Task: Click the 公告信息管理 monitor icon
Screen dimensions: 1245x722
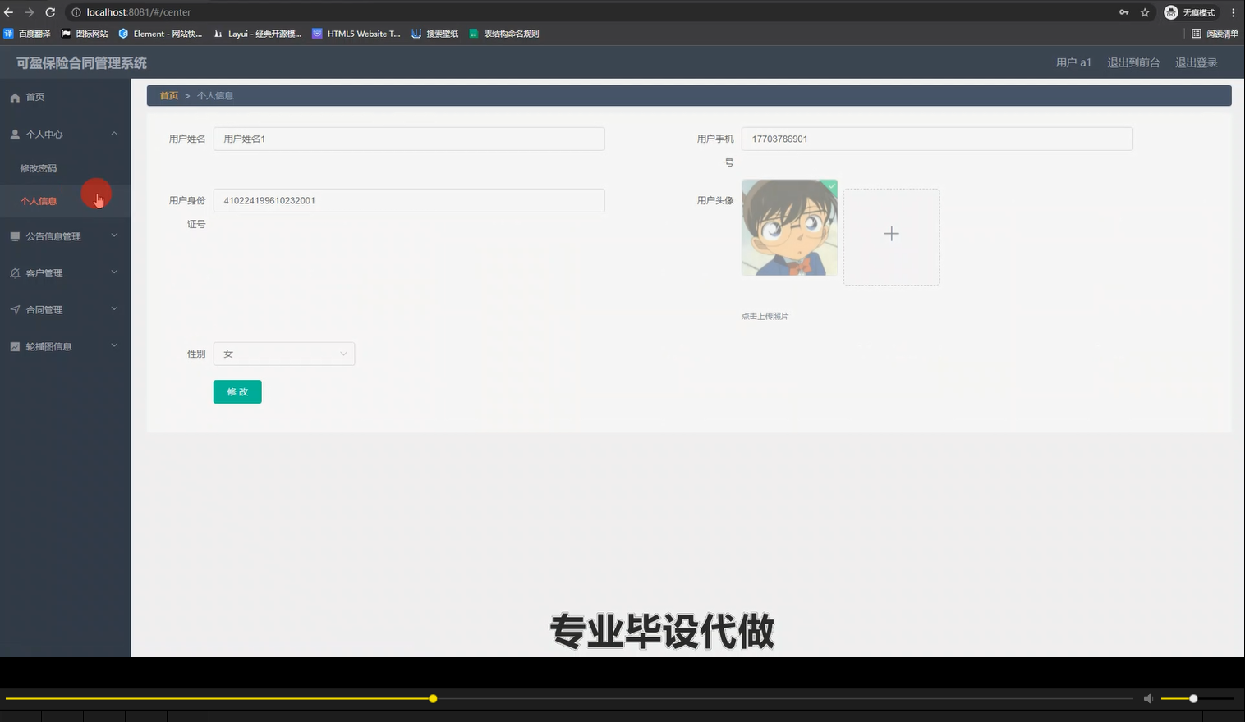Action: [x=14, y=236]
